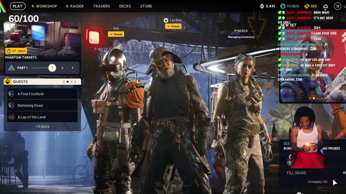346x194 pixels.
Task: Click the Sop player name
Action: 116,28
